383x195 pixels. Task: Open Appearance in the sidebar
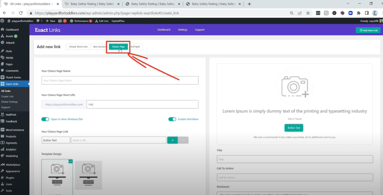pyautogui.click(x=13, y=171)
